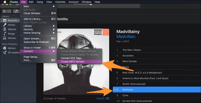
Task: Expand the Devices submenu
Action: 38,29
